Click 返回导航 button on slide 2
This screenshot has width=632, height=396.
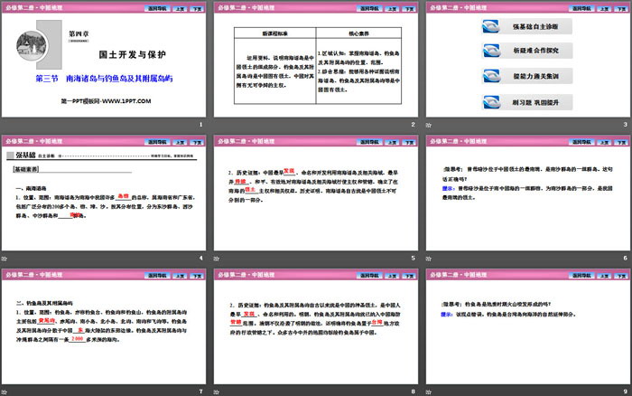coord(369,8)
